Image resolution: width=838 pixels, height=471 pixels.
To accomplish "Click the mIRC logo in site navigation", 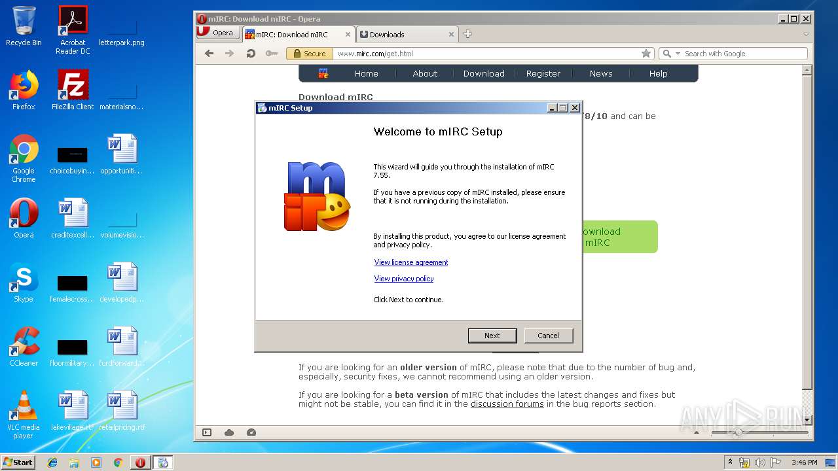I will point(323,73).
